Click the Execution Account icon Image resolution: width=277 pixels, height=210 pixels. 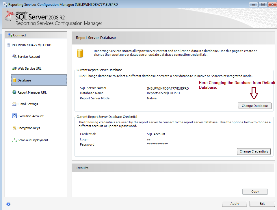[x=14, y=116]
